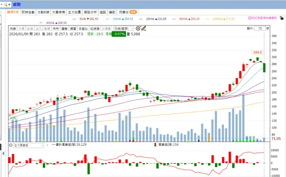Toggle the 均線 moving average overlay
The width and height of the screenshot is (286, 177).
[x=13, y=29]
